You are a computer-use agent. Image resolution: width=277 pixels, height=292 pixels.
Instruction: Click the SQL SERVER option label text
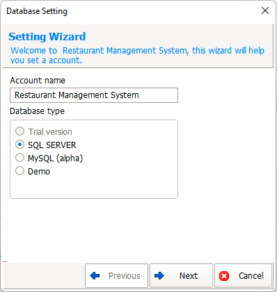(x=52, y=145)
